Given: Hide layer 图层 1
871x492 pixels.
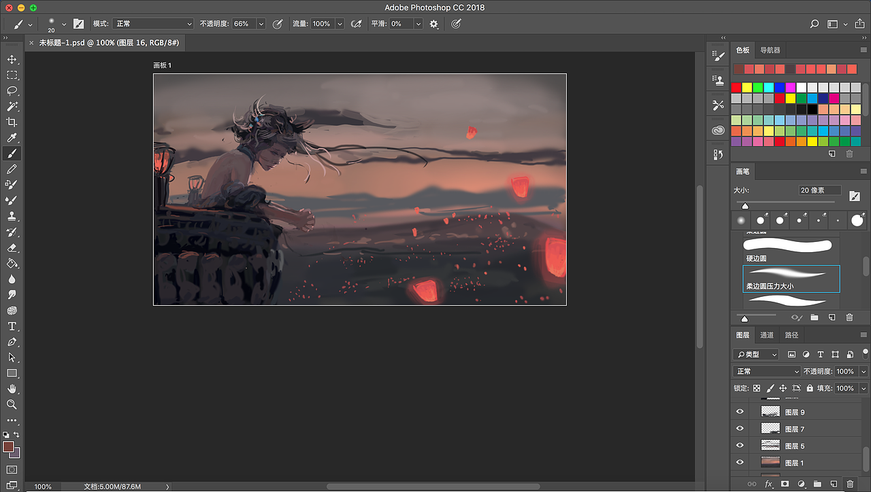Looking at the screenshot, I should coord(740,463).
